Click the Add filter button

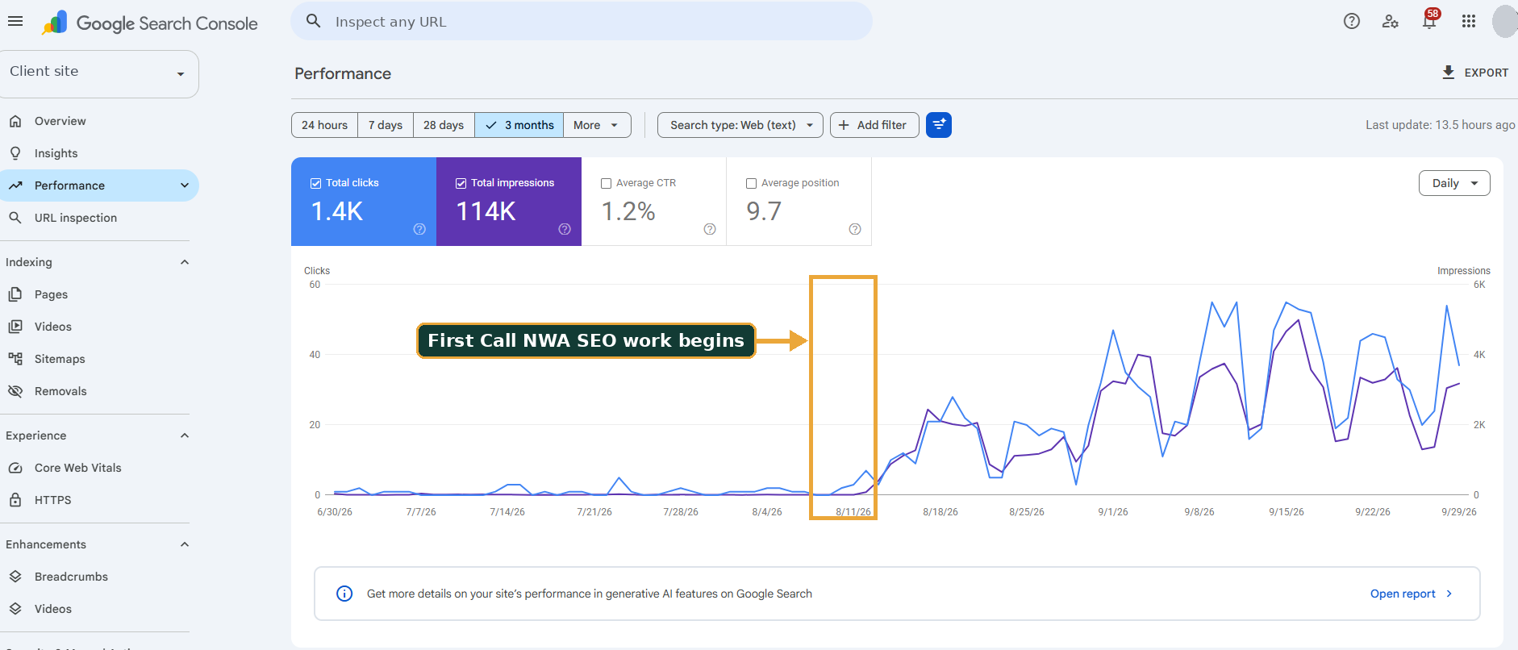point(874,125)
